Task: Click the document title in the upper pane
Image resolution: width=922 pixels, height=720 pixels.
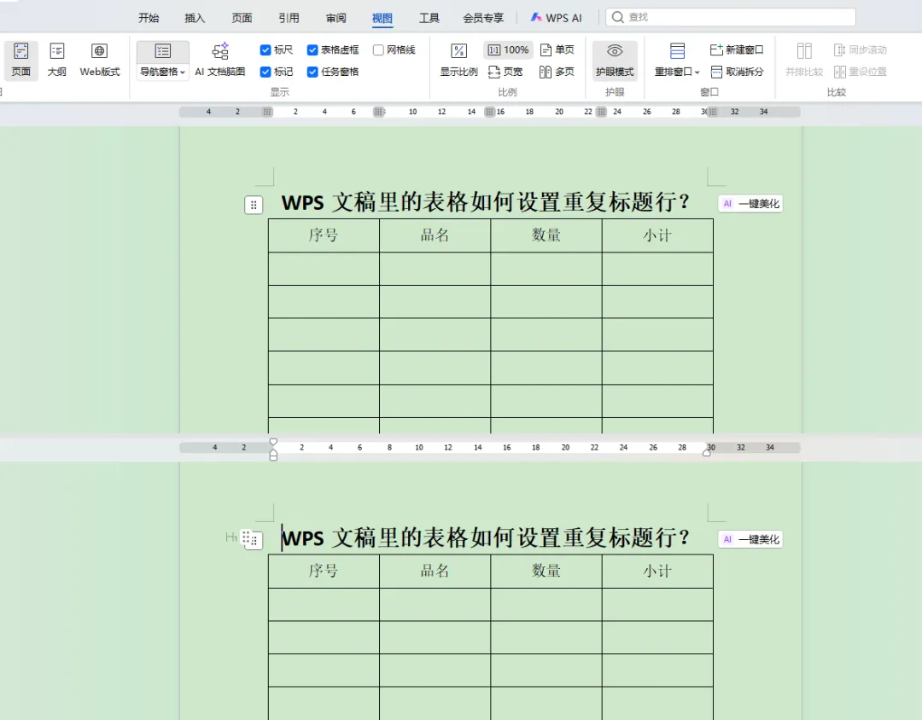Action: click(x=486, y=202)
